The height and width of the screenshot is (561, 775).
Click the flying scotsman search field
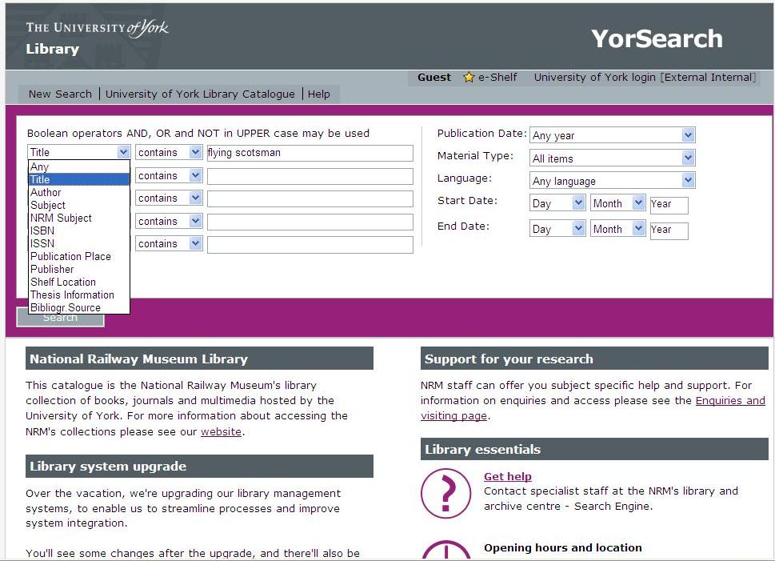point(310,153)
